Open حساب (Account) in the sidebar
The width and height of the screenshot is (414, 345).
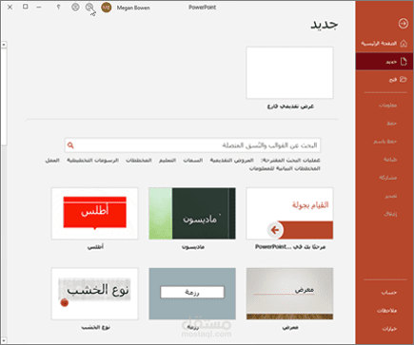click(x=389, y=293)
